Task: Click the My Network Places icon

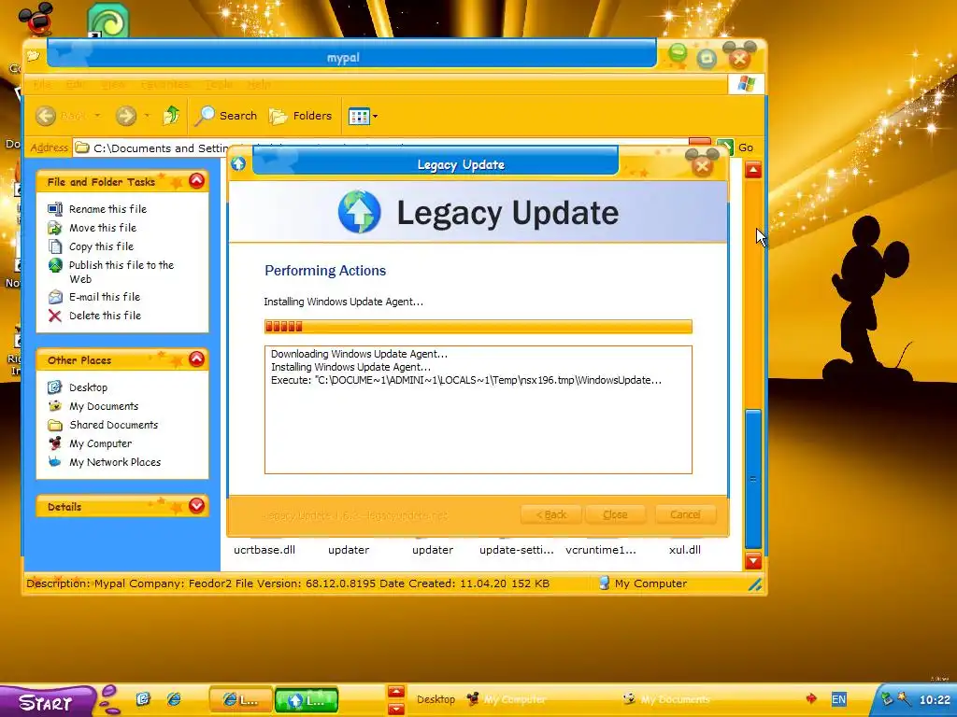Action: coord(55,462)
